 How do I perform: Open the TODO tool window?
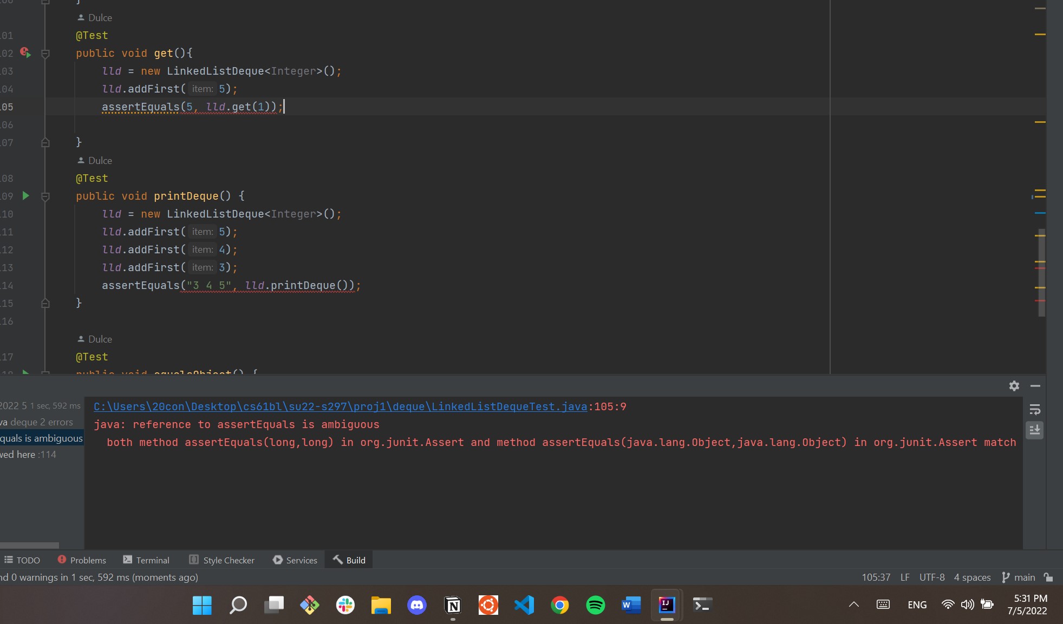pyautogui.click(x=22, y=560)
